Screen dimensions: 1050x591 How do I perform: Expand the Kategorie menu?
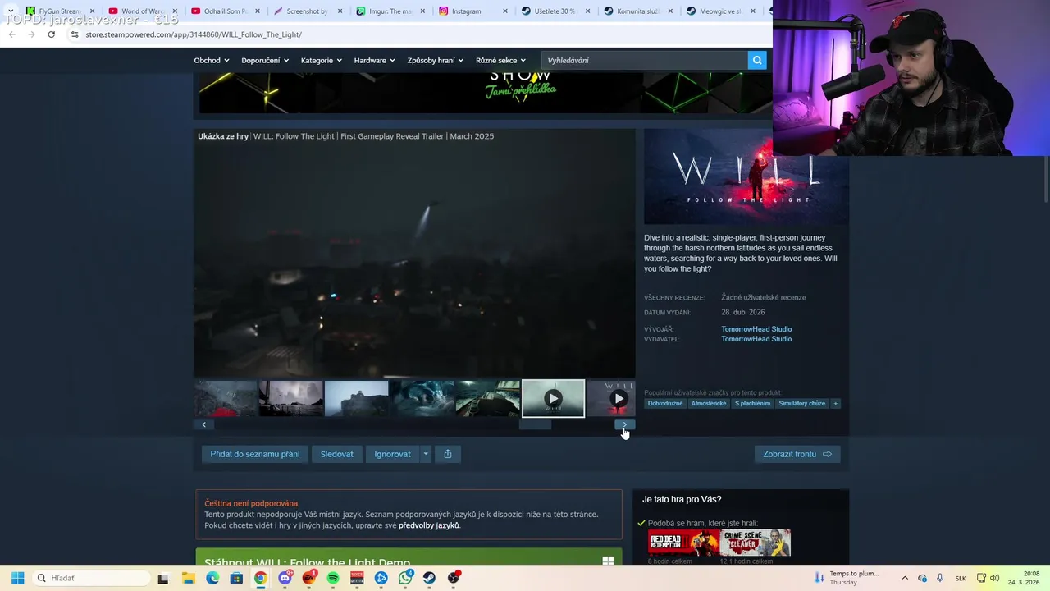(321, 60)
